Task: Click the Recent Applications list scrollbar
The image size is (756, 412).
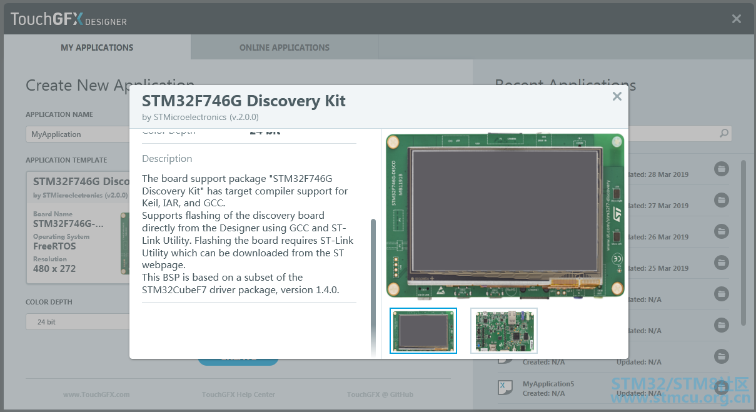Action: coord(743,243)
